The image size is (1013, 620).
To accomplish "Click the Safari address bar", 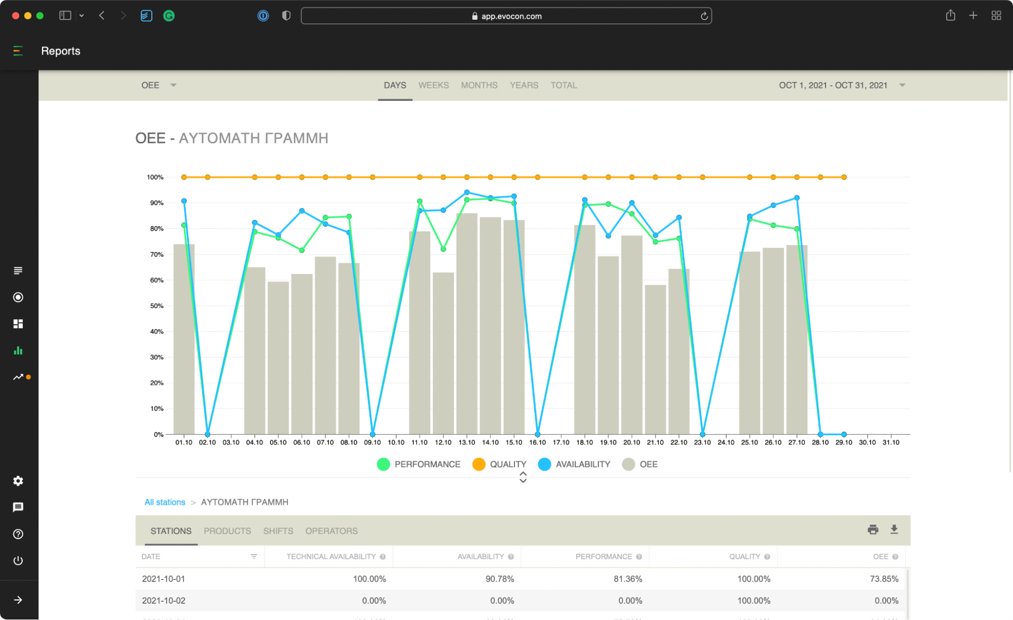I will coord(506,16).
